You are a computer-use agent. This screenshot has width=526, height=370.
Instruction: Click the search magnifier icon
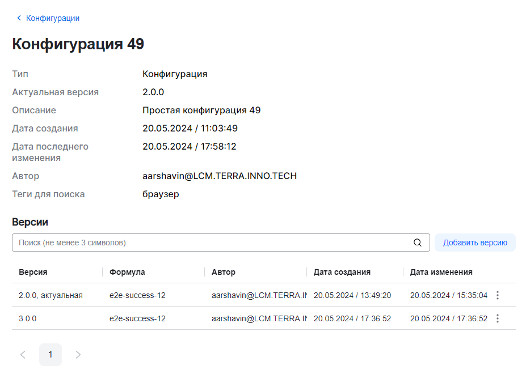pos(418,243)
